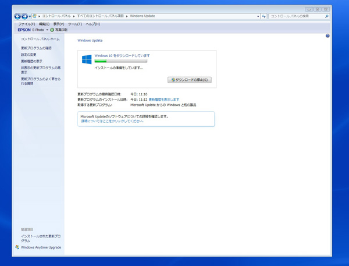Go to コントロール パネル ホーム
349x266 pixels.
click(40, 39)
